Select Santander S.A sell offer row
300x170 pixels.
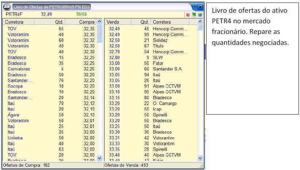[x=151, y=69]
